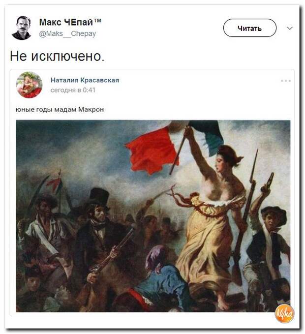Open the orange watermark logo badge
The height and width of the screenshot is (334, 305).
284,313
